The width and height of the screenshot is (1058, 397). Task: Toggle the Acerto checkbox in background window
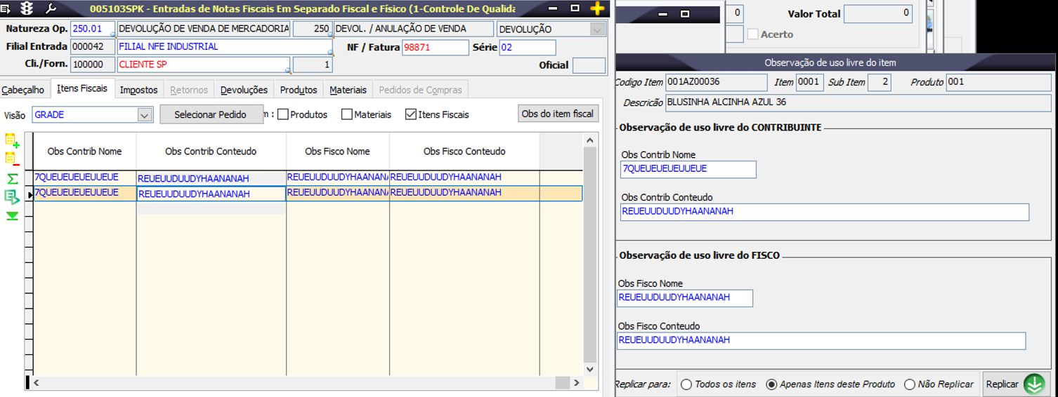(x=752, y=34)
